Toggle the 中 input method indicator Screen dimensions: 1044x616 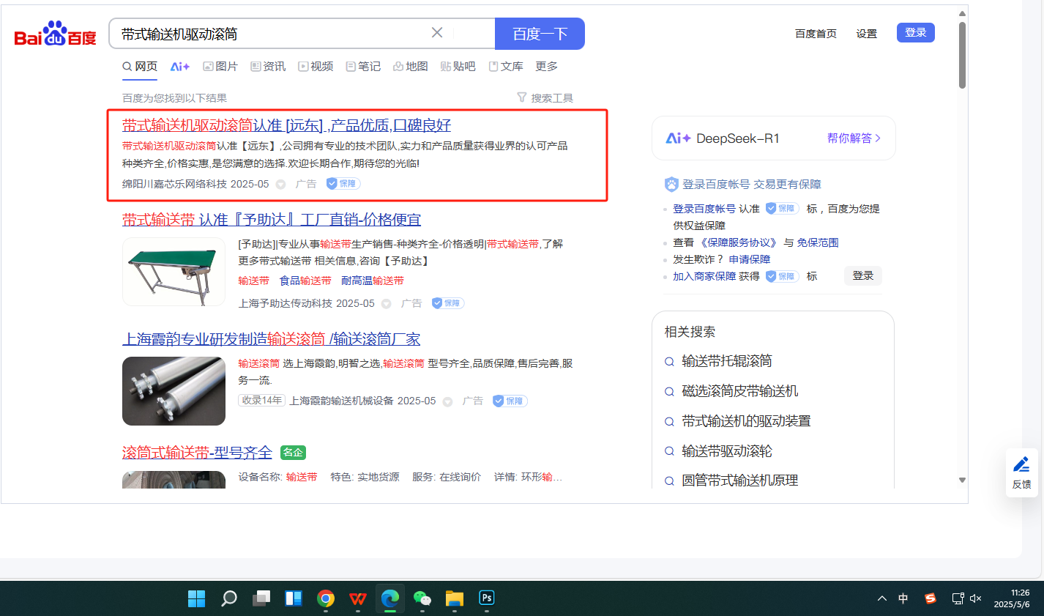(x=903, y=598)
